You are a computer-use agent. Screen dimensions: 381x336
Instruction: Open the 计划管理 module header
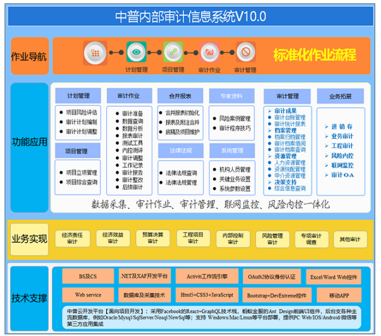click(78, 96)
